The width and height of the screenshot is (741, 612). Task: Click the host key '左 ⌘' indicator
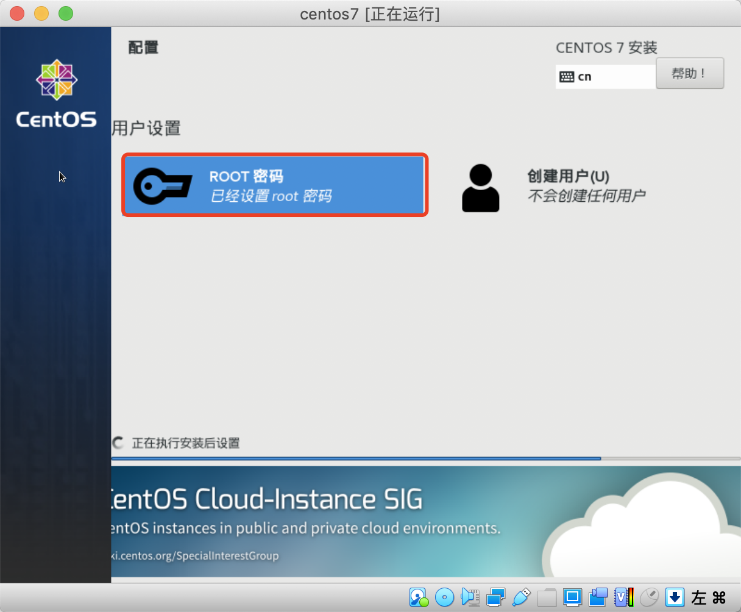click(709, 597)
